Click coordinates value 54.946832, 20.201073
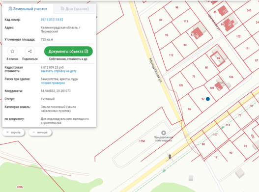 tap(56, 91)
